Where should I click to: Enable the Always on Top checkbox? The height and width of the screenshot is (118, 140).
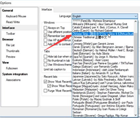pyautogui.click(x=45, y=28)
